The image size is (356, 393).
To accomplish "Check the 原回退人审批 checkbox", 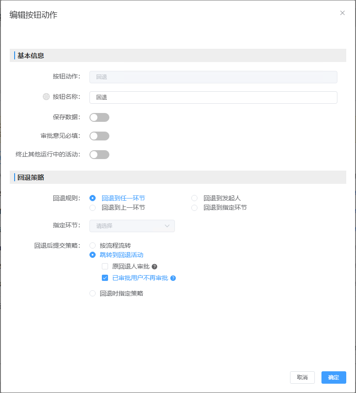I will point(105,266).
